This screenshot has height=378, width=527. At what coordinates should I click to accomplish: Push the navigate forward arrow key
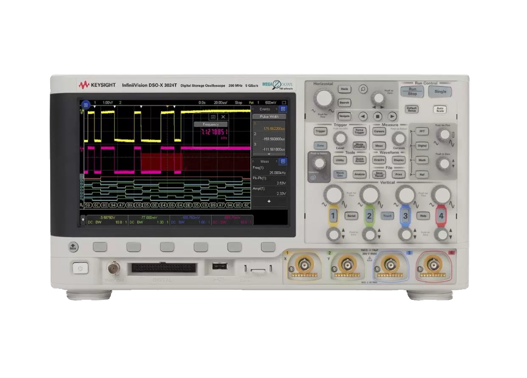[x=392, y=116]
